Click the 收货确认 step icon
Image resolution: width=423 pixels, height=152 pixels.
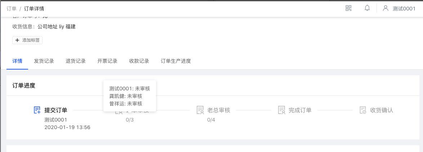tap(363, 110)
